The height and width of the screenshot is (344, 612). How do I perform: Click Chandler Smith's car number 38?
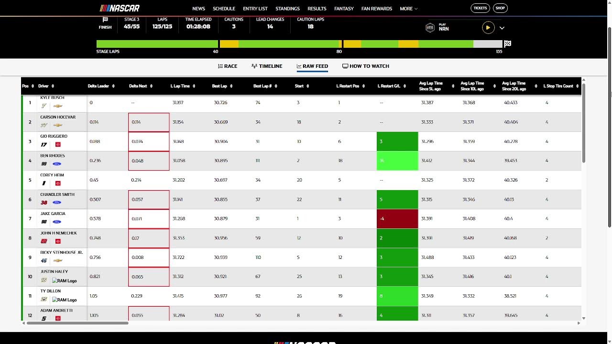click(44, 203)
